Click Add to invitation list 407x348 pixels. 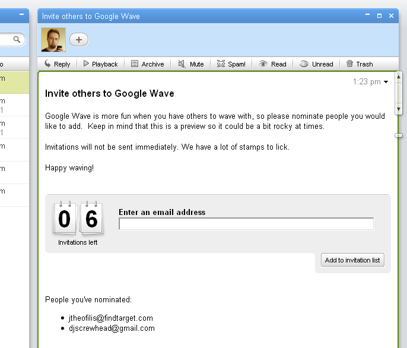pyautogui.click(x=352, y=260)
